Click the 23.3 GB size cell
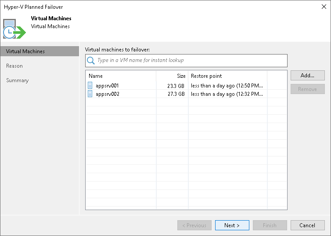 176,86
